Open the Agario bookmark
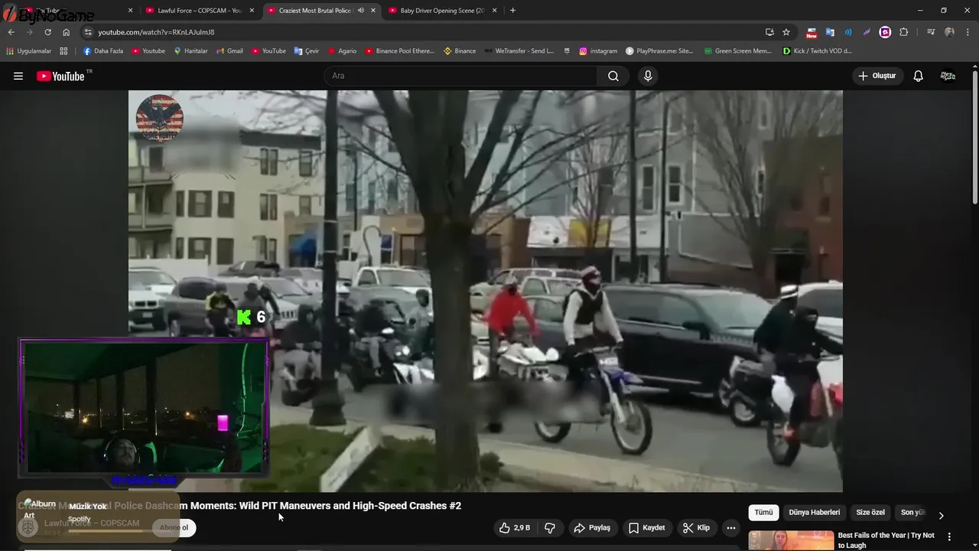 point(342,51)
